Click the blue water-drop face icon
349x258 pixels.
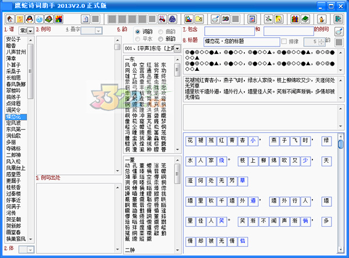[40, 19]
